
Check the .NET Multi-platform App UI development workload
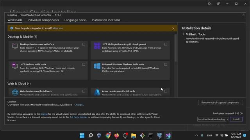166,44
